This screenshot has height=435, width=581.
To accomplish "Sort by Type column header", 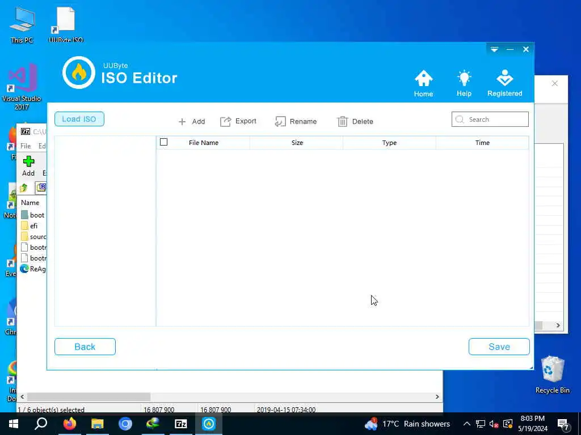I will [389, 143].
